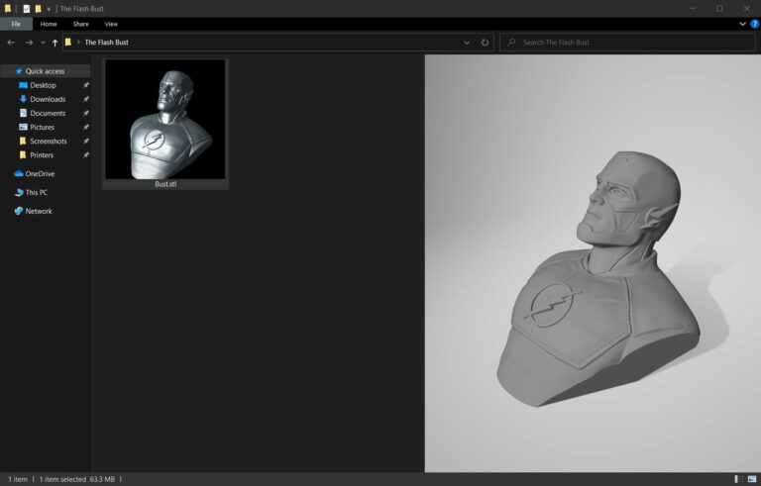The image size is (761, 486).
Task: Click the Properties checkmark quick access icon
Action: click(x=26, y=9)
